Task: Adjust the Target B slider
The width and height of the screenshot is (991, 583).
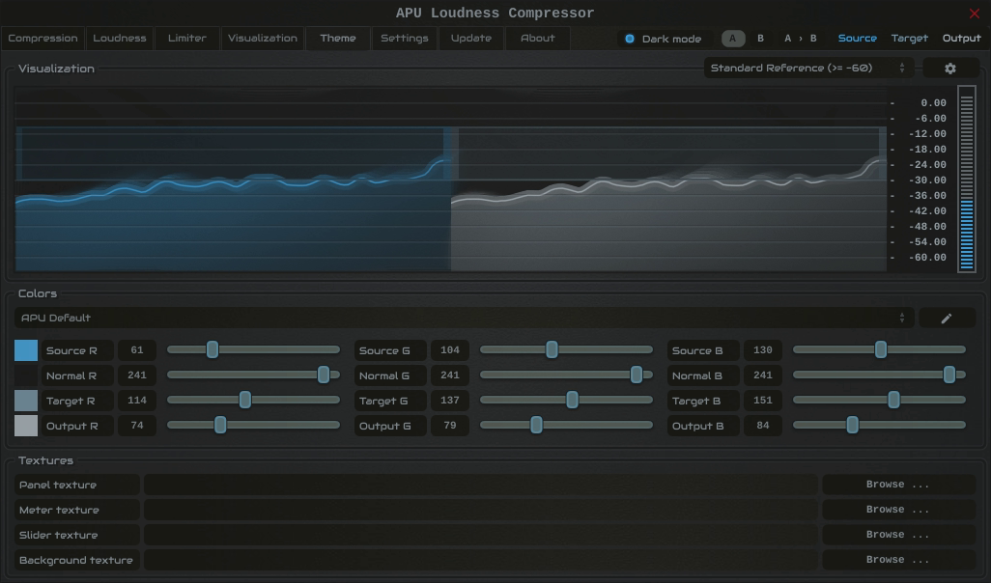Action: click(x=879, y=400)
